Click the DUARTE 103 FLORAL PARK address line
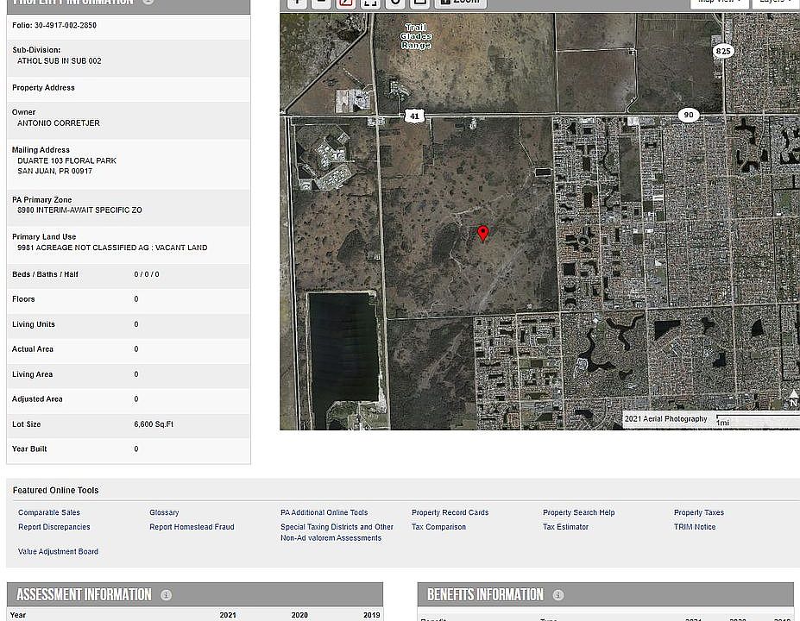800x621 pixels. pyautogui.click(x=66, y=160)
